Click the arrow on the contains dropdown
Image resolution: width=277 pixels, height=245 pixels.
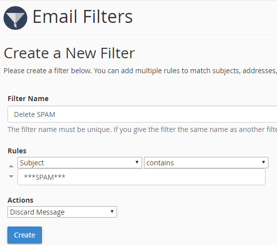pos(264,162)
